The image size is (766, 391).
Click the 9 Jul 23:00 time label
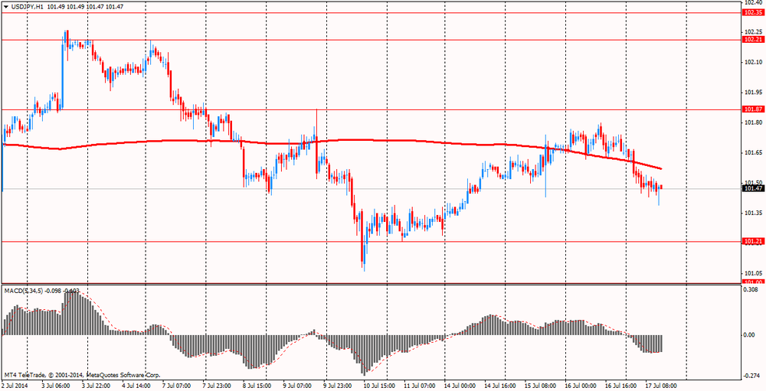[338, 386]
